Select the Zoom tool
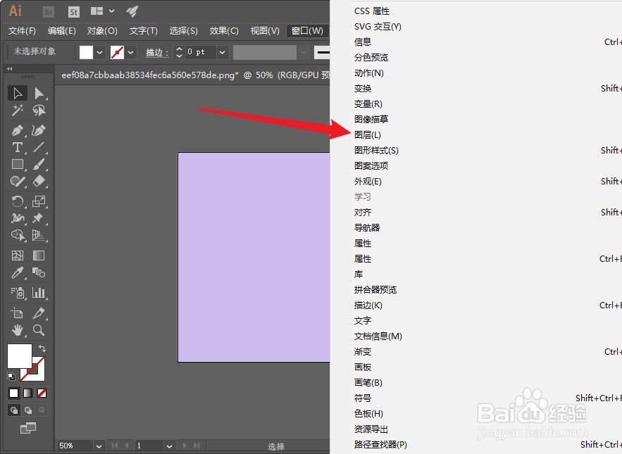 click(39, 330)
